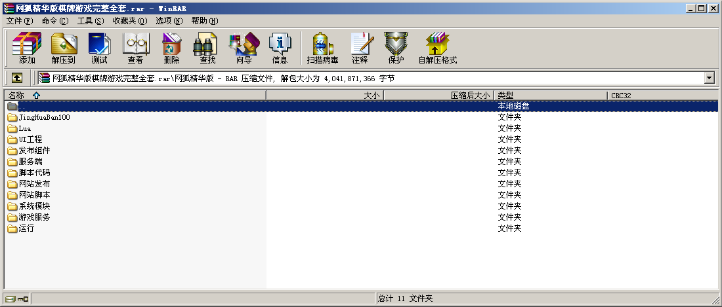Sort by the 类型 column header
Viewport: 722px width, 307px height.
(x=551, y=96)
